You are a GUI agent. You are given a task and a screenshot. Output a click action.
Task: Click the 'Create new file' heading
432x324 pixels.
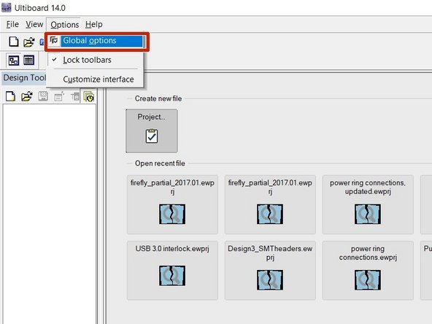(x=158, y=99)
